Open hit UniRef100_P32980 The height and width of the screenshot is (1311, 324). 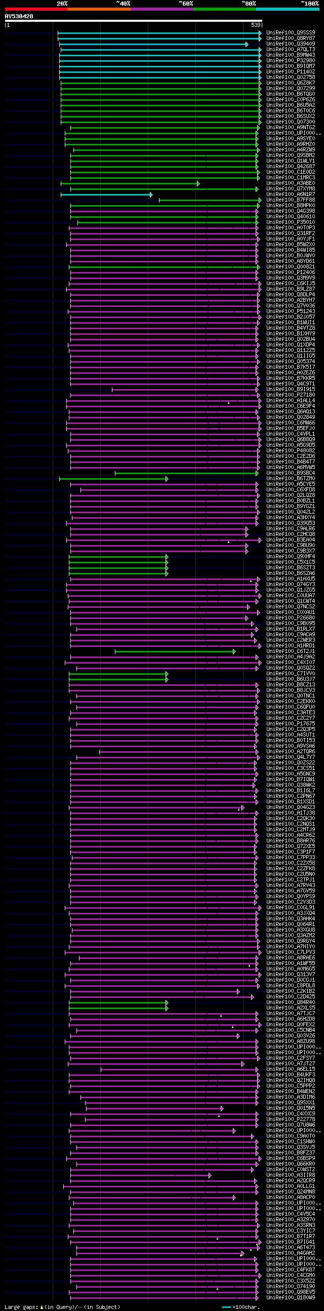click(x=291, y=61)
